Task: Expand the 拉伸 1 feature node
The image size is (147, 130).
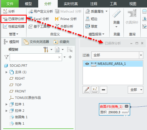Action: [6, 104]
